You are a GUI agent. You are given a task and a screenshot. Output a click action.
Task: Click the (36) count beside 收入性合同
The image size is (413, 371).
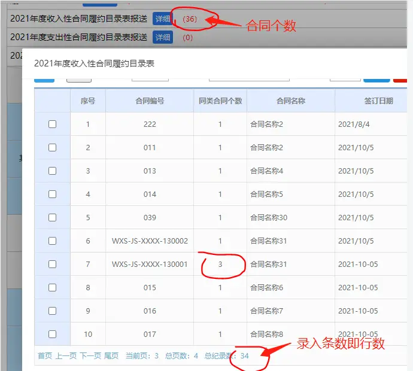click(190, 19)
